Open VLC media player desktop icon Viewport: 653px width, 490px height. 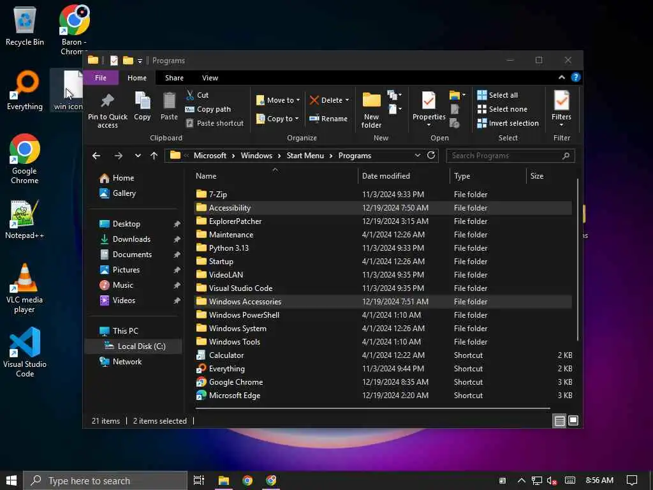tap(24, 288)
